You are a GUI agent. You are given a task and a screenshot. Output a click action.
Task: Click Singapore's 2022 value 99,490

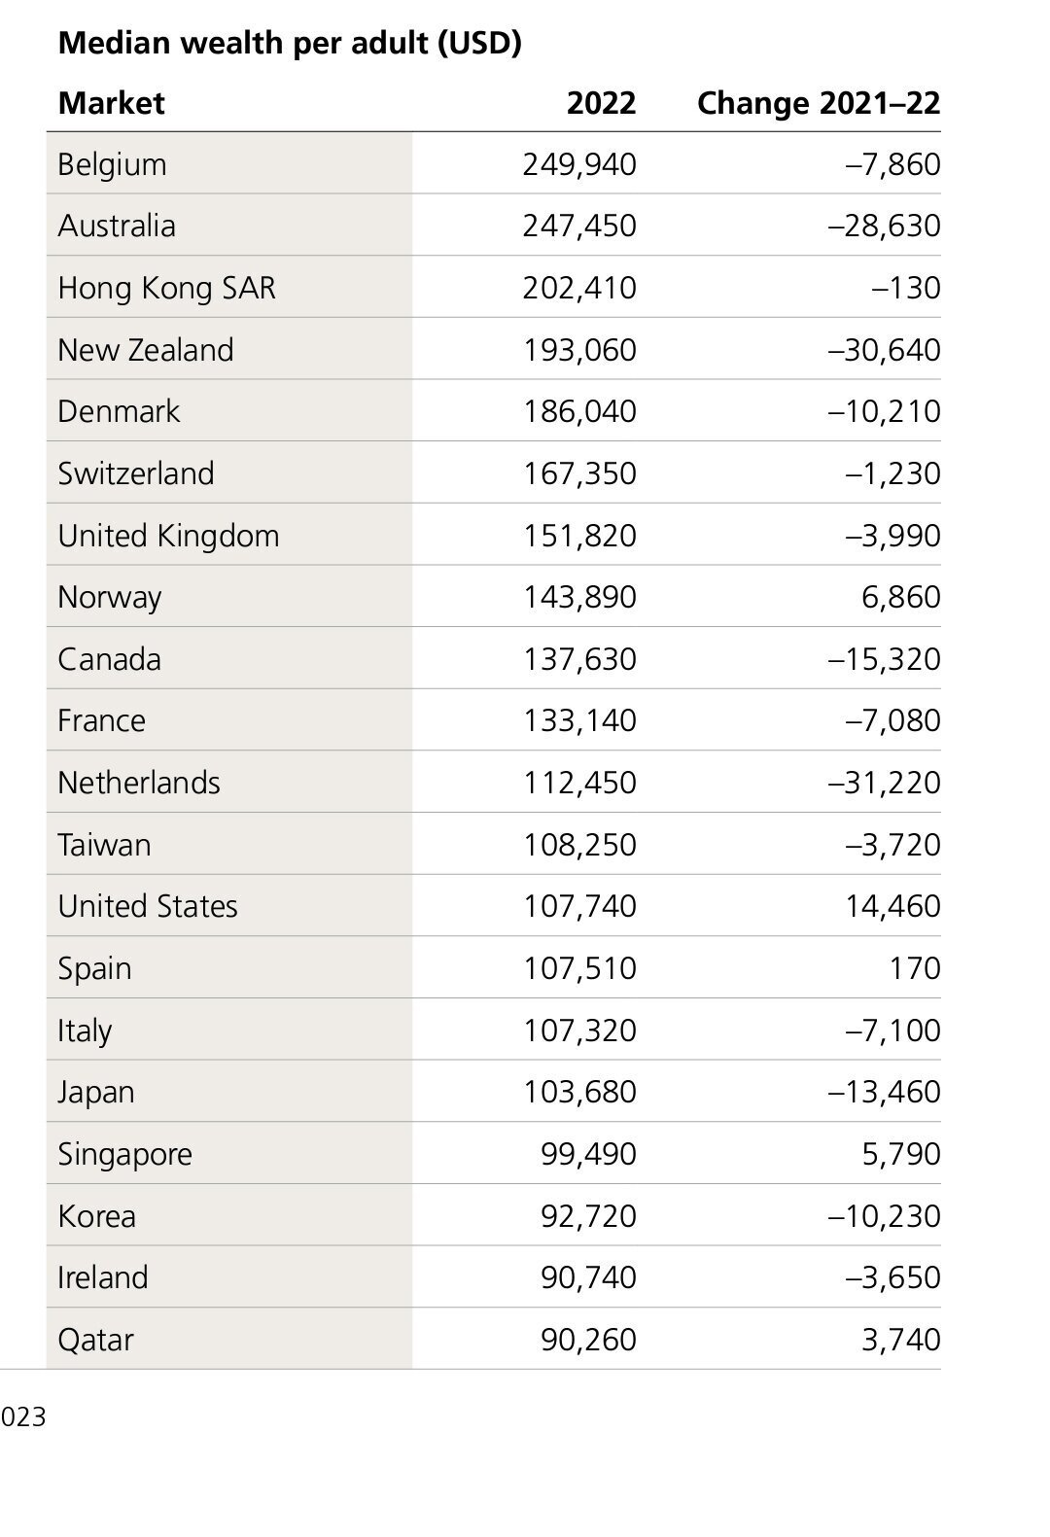tap(588, 1154)
